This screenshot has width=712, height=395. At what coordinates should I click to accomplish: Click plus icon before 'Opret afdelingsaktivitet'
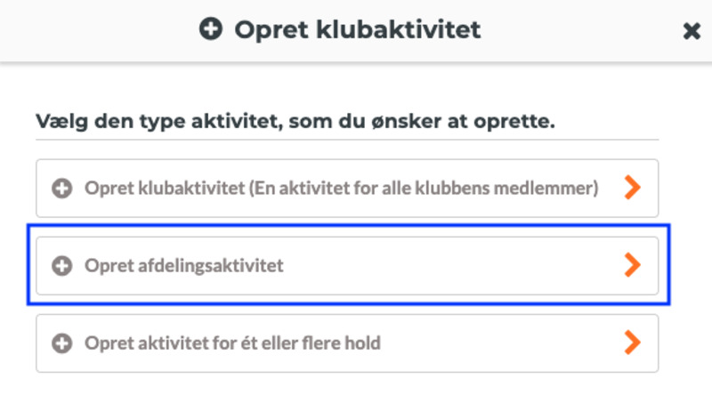coord(61,265)
